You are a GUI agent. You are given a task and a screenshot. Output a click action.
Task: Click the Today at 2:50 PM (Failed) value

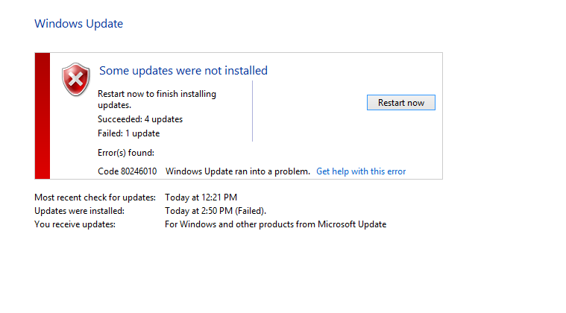(216, 211)
